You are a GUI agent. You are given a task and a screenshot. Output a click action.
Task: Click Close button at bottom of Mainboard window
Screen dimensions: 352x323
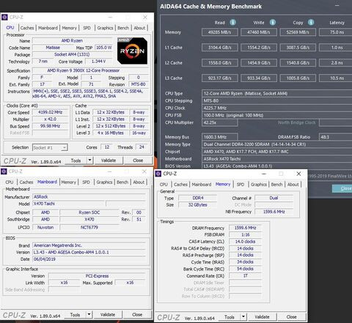(x=137, y=314)
